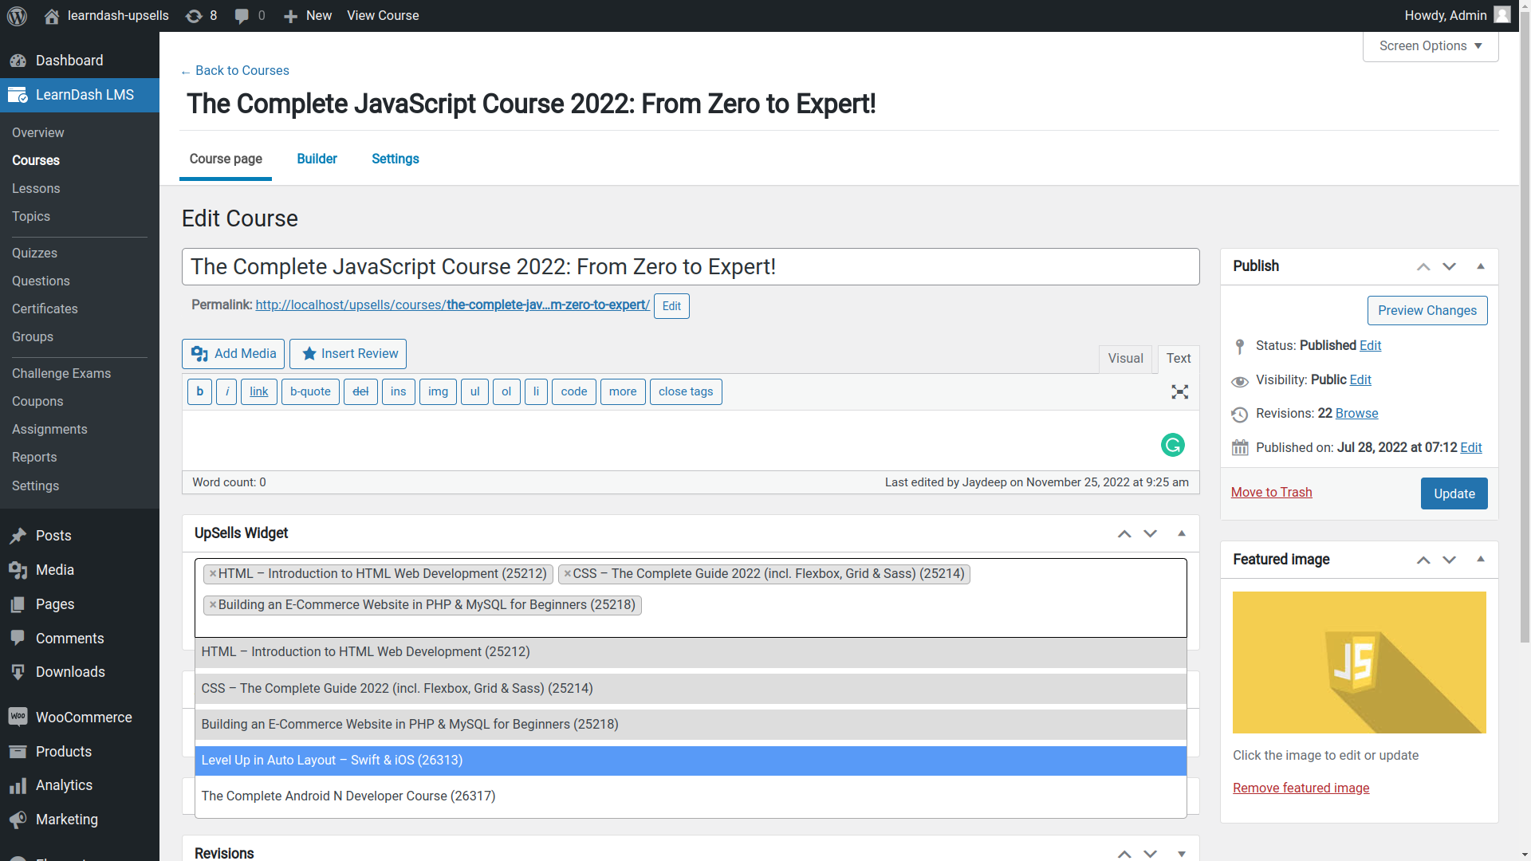
Task: Choose CSS Complete Guide option in dropdown list
Action: (691, 689)
